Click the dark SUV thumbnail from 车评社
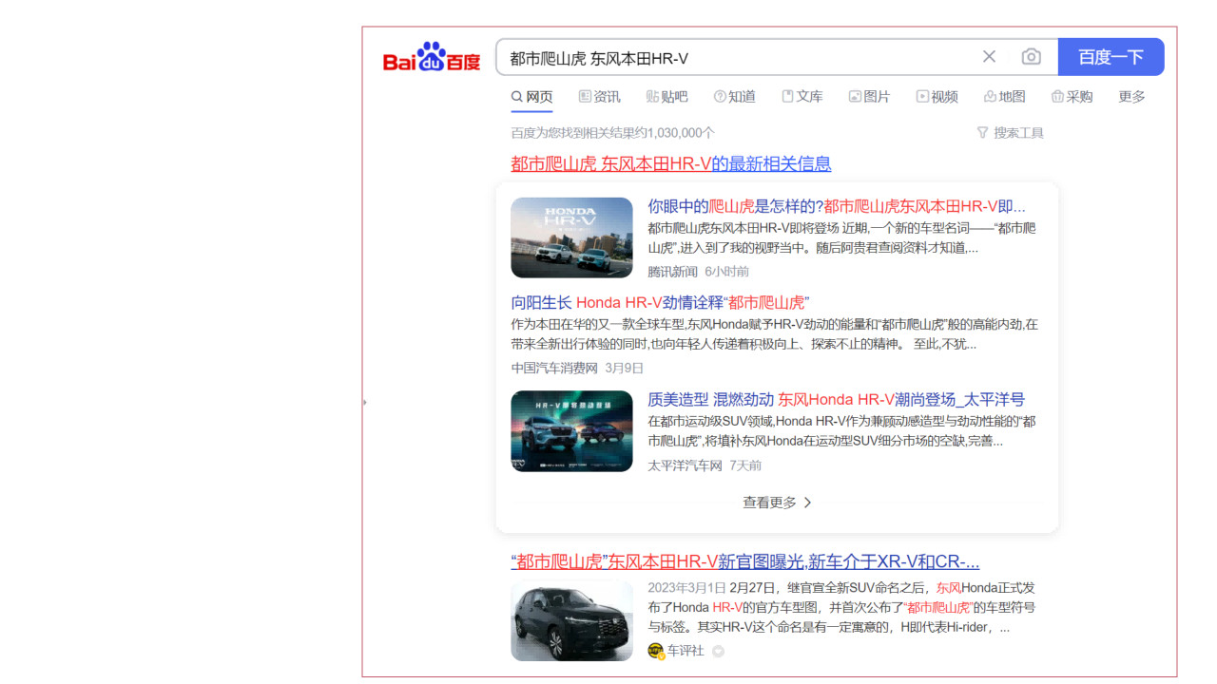The height and width of the screenshot is (684, 1217). click(571, 621)
